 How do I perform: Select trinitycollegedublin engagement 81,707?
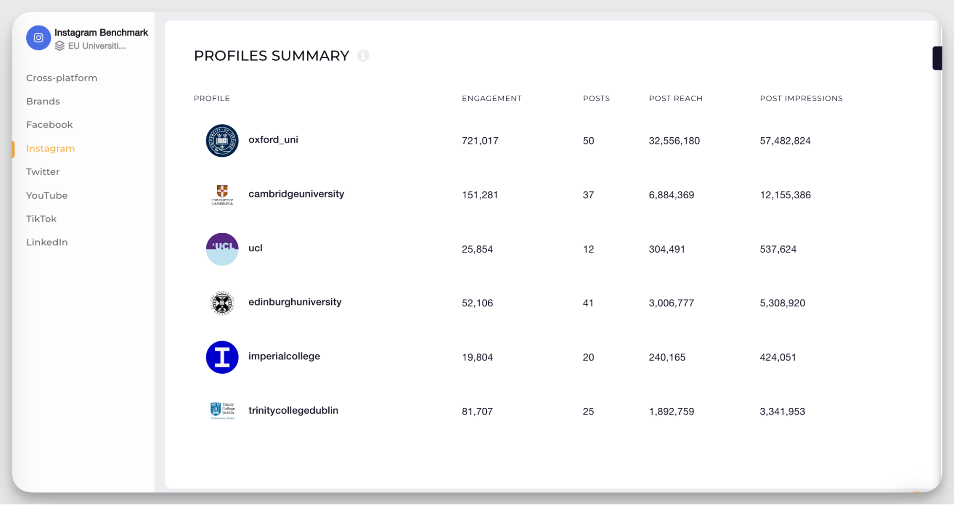(477, 411)
